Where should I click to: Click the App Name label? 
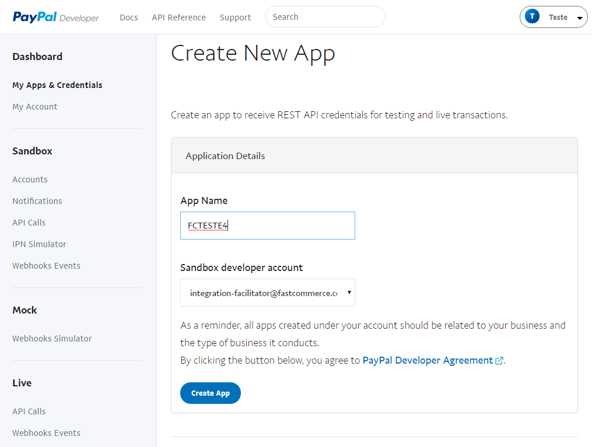pos(204,200)
